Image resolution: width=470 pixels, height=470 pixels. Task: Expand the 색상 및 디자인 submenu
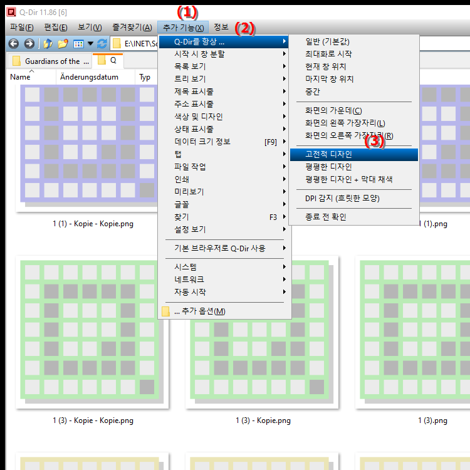pyautogui.click(x=224, y=117)
